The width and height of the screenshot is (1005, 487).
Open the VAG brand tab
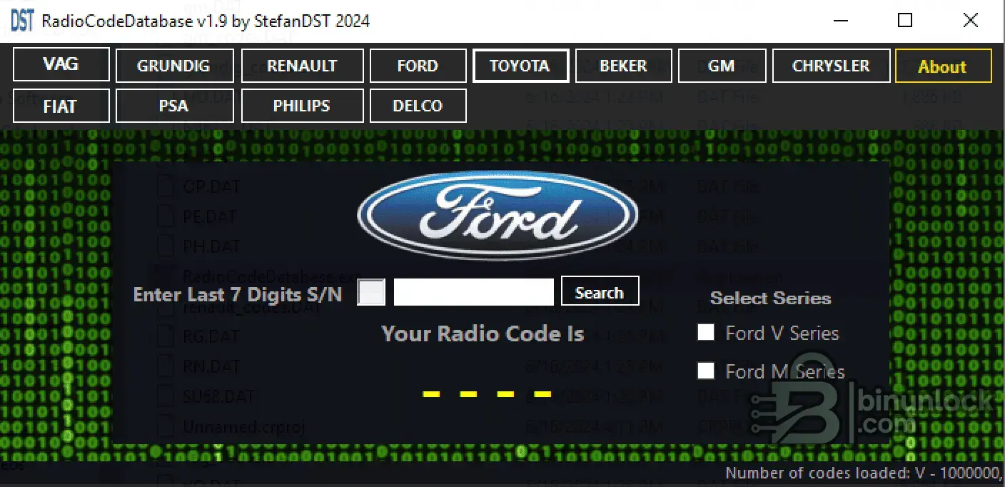pyautogui.click(x=61, y=64)
